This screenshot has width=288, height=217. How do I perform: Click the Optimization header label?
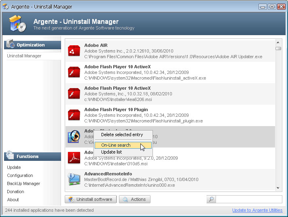point(30,45)
